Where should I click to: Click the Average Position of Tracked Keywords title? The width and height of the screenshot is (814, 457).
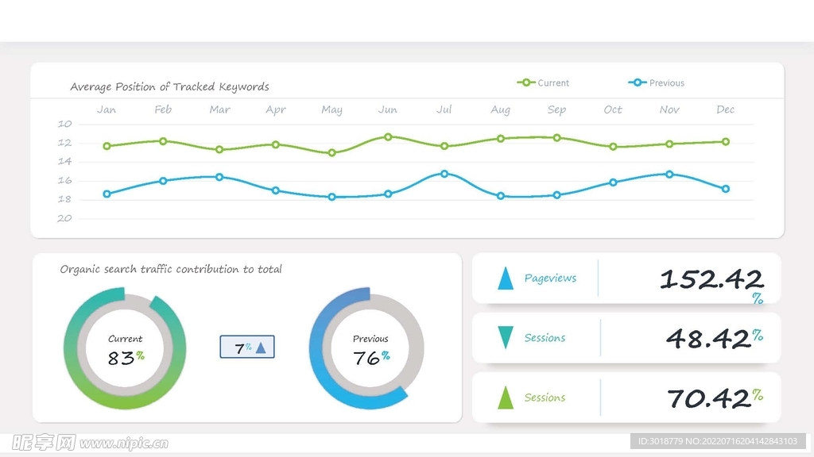[x=169, y=86]
